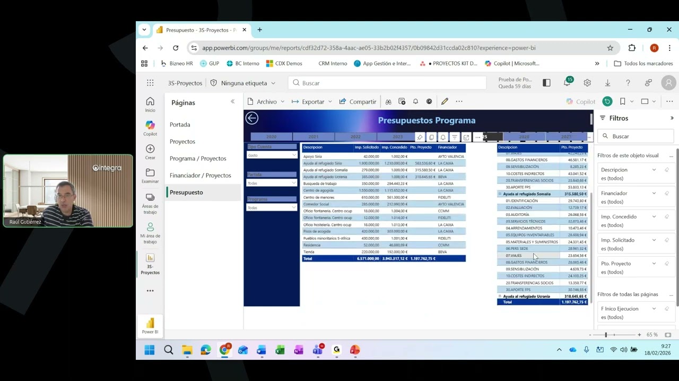Screen dimensions: 679x381
Task: Clear the Financiador filter with eraser
Action: click(x=667, y=193)
